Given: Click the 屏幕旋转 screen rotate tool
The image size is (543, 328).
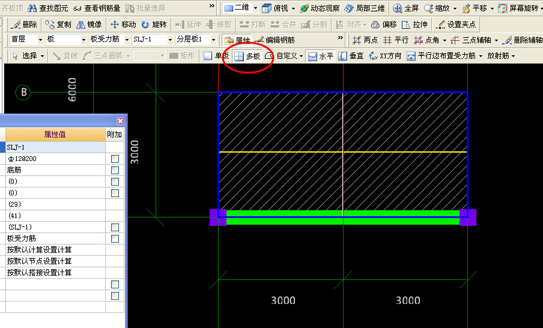Looking at the screenshot, I should coord(518,8).
